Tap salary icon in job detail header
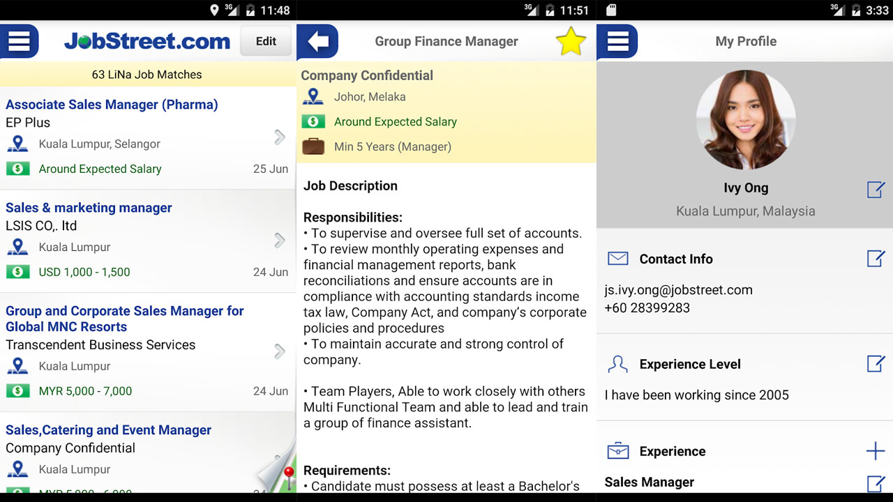The width and height of the screenshot is (893, 502). (x=313, y=121)
